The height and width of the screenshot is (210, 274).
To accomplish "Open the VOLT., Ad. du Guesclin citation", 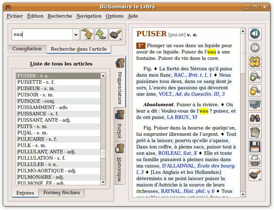I will [192, 94].
